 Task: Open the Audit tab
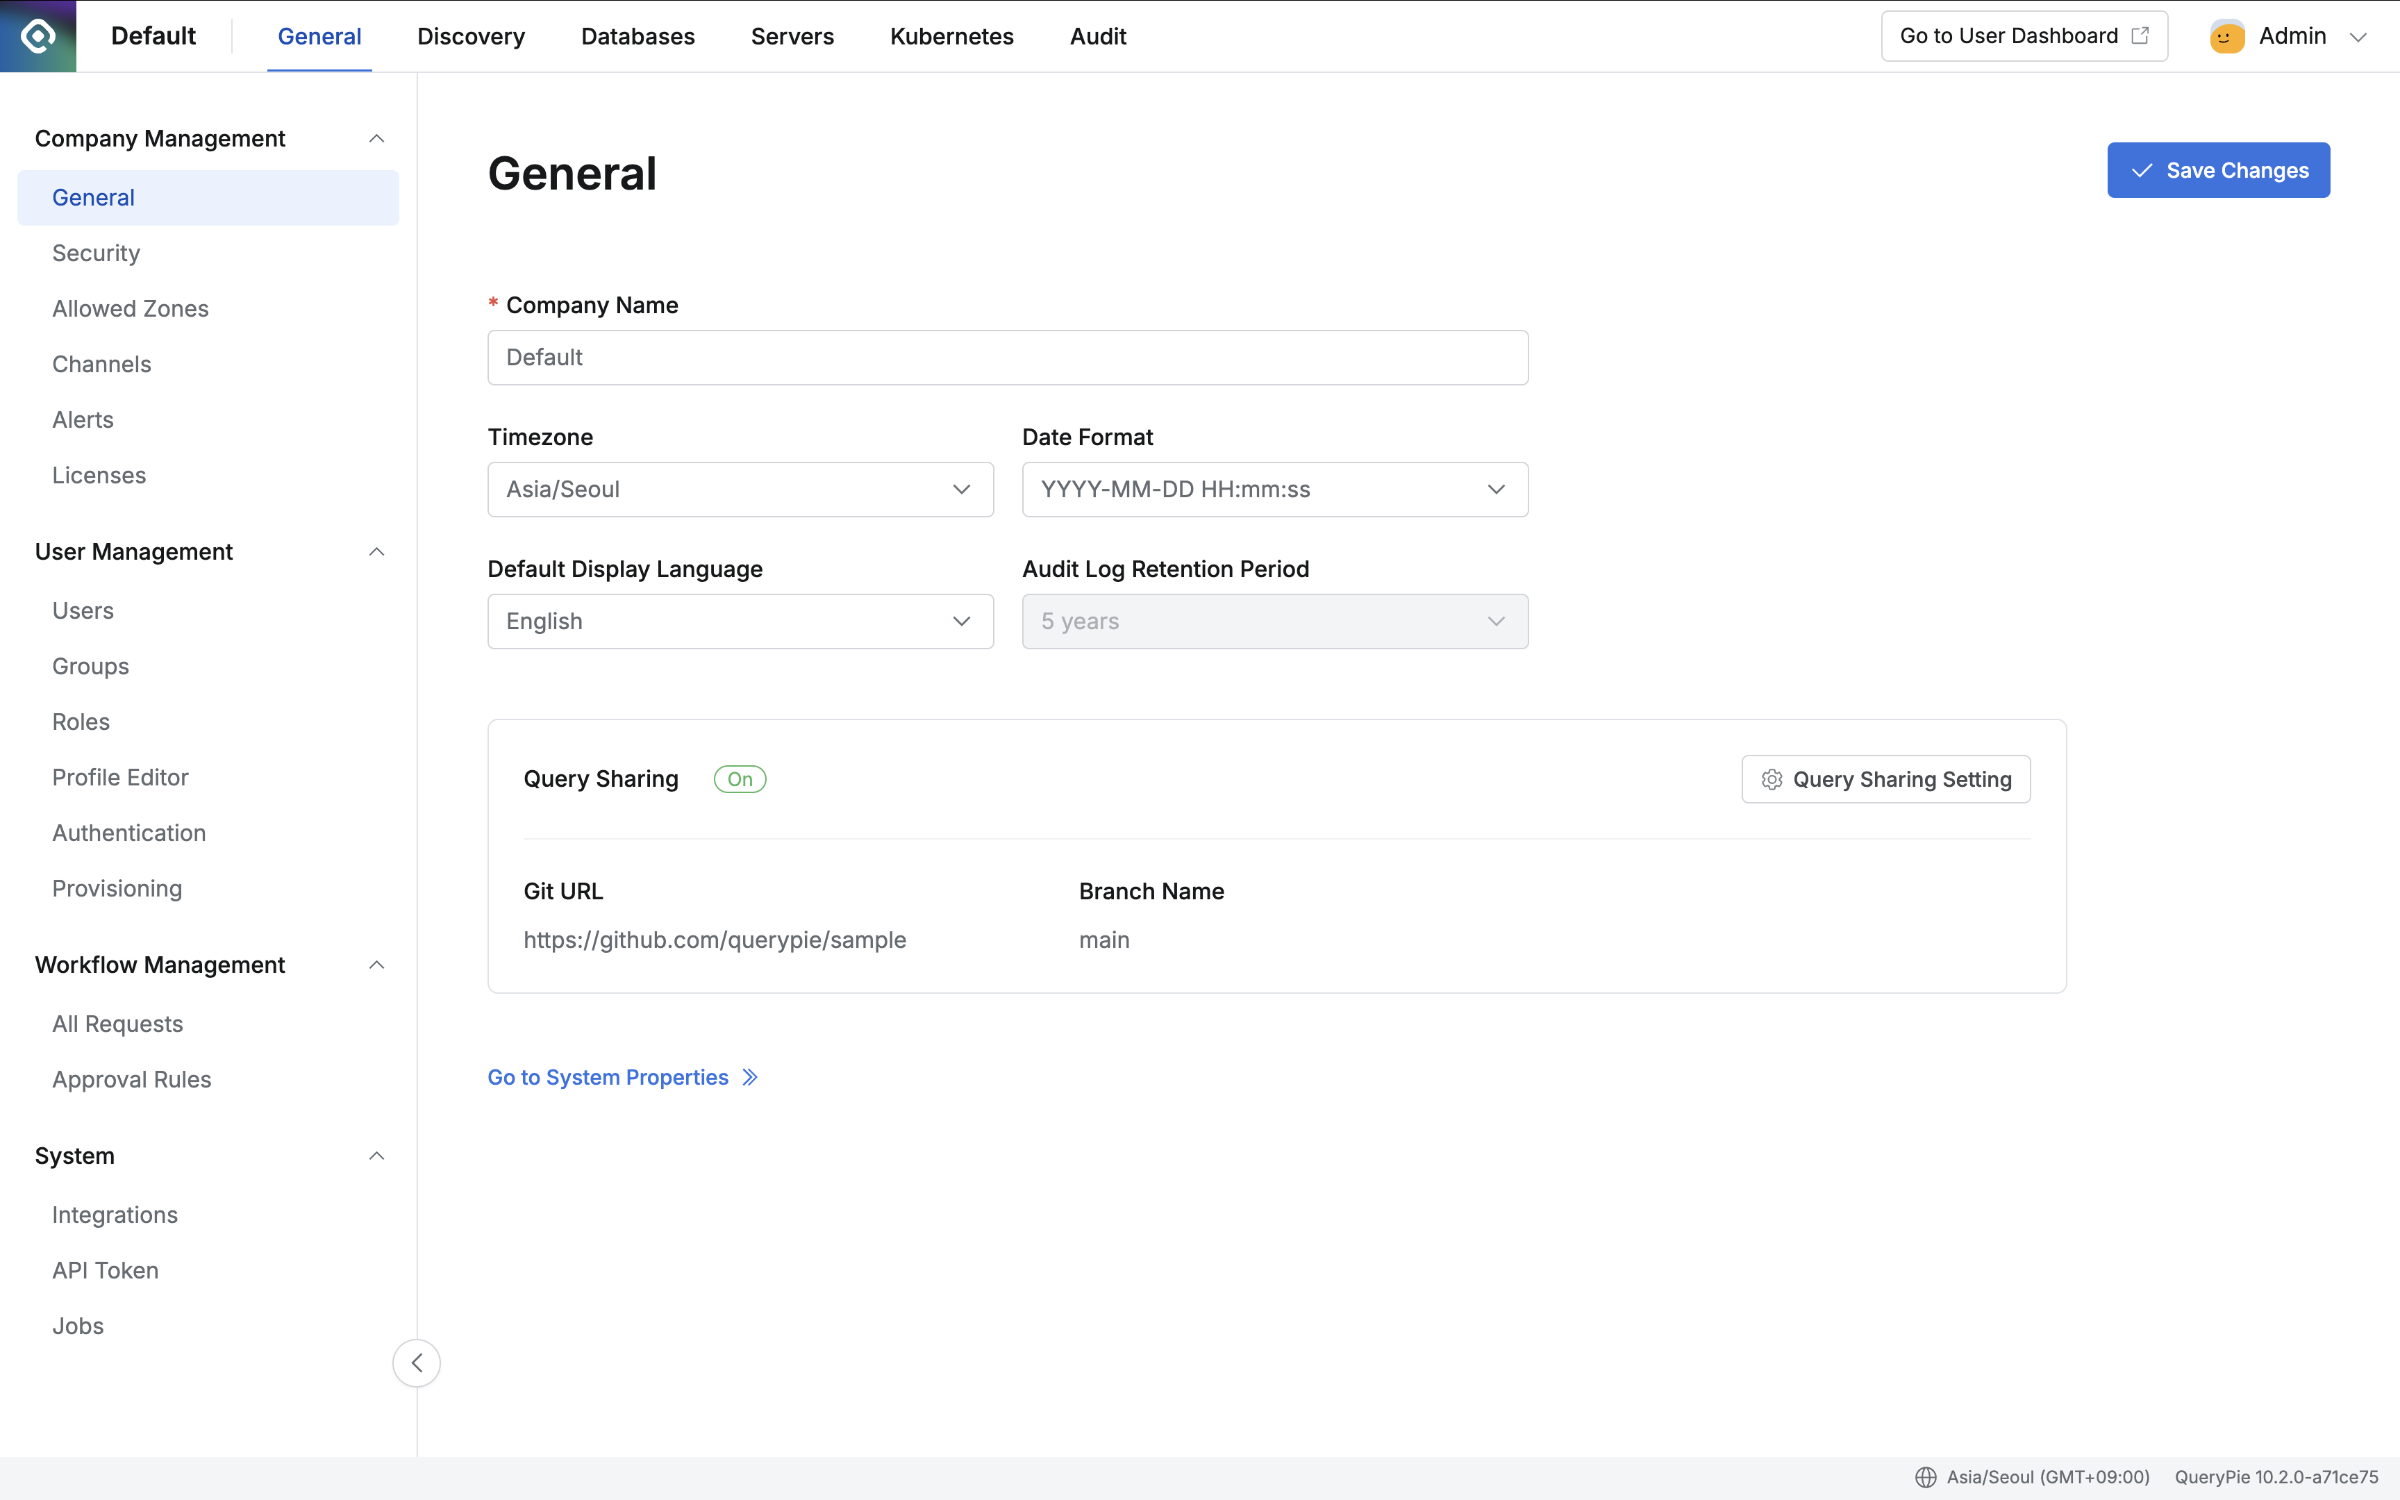point(1098,37)
